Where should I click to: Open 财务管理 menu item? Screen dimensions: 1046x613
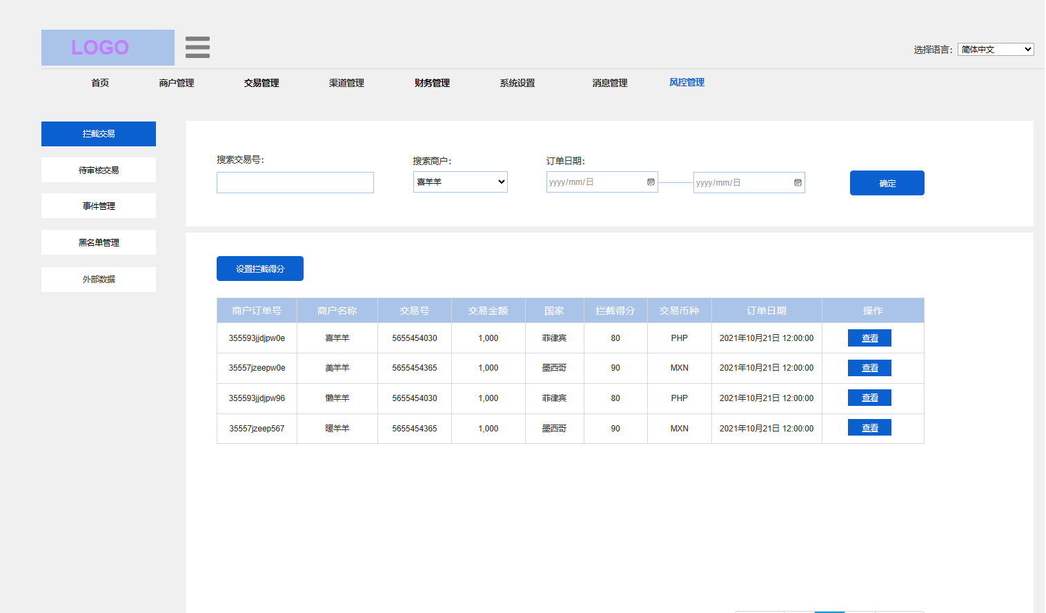pos(432,83)
